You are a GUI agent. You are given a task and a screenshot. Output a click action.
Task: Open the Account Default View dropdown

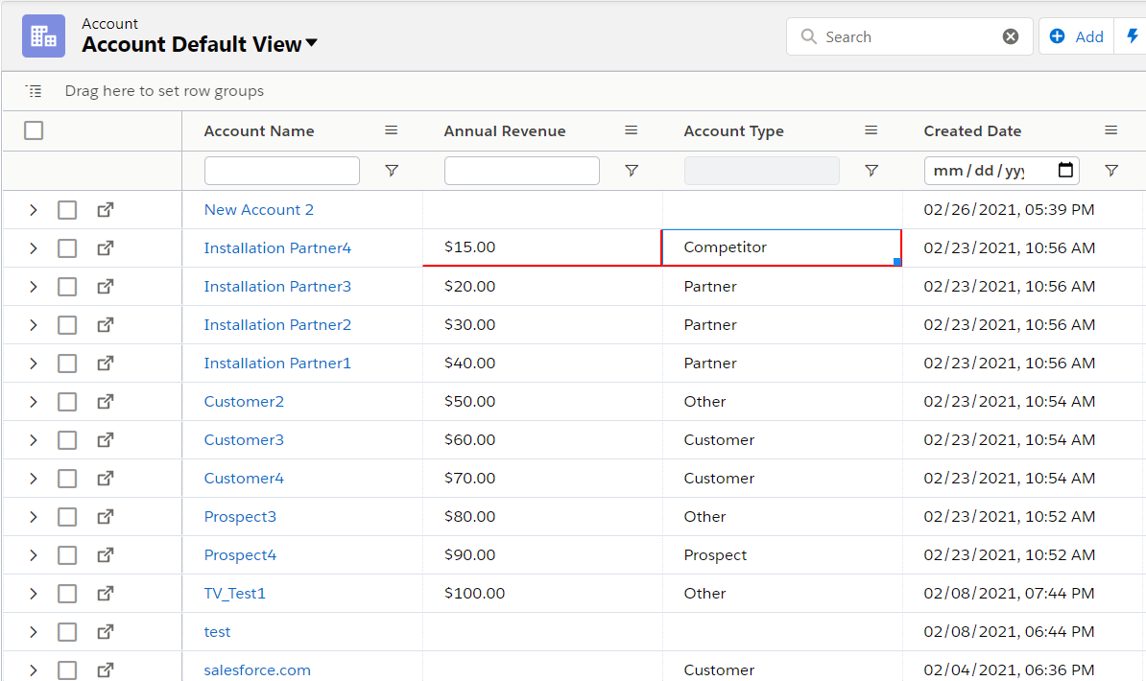pos(311,44)
